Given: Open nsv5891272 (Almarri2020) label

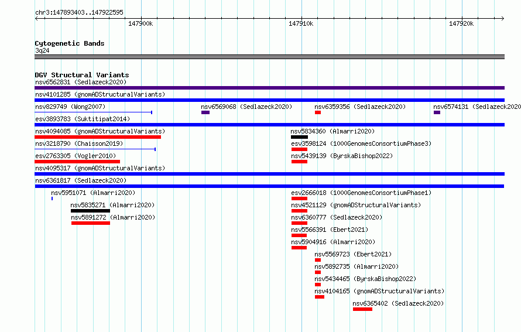Looking at the screenshot, I should click(x=113, y=217).
